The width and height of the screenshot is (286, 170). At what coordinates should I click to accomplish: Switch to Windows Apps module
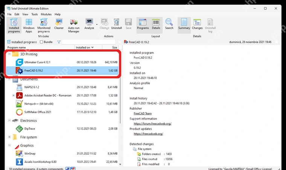29,26
